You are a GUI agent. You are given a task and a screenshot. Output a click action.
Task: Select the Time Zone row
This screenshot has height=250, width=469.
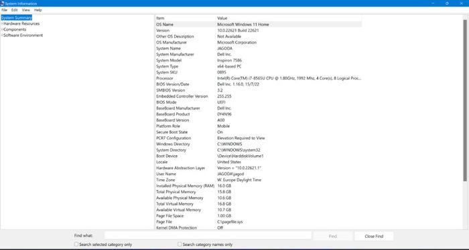tap(259, 180)
